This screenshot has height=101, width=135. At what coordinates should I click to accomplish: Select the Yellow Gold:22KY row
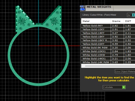click(108, 44)
